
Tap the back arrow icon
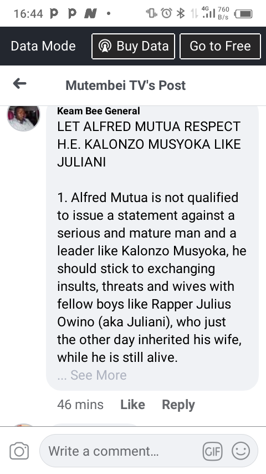(x=19, y=84)
